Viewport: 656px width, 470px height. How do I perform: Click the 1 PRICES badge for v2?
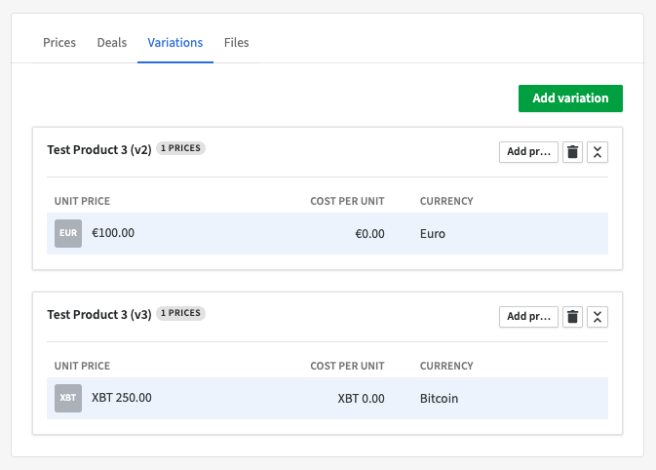click(x=180, y=148)
